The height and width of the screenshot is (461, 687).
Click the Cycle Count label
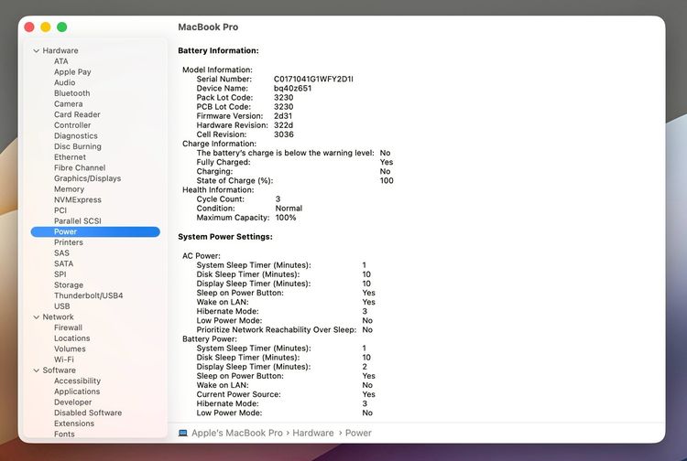[x=221, y=199]
